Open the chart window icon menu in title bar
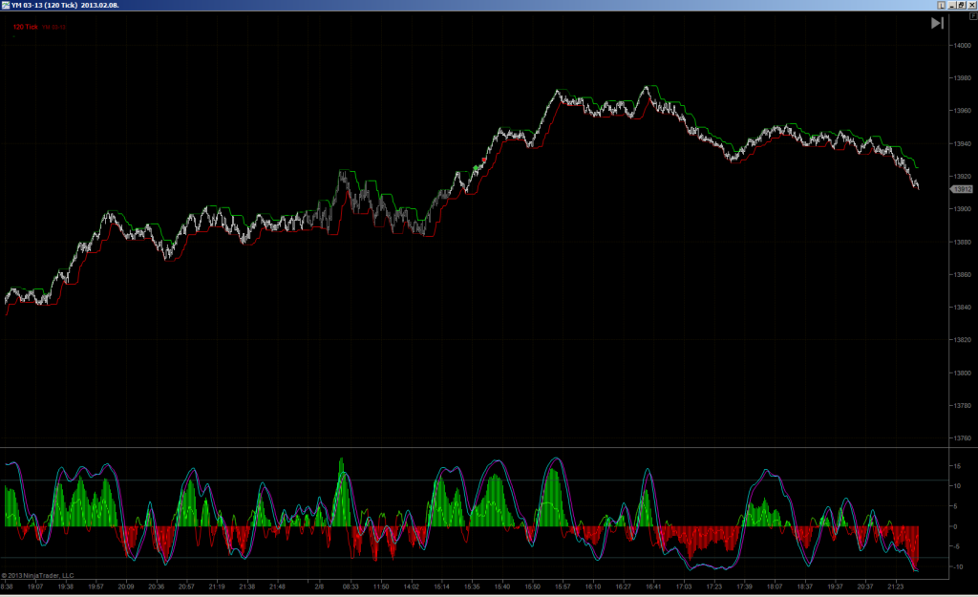Viewport: 978px width, 597px height. [x=6, y=5]
